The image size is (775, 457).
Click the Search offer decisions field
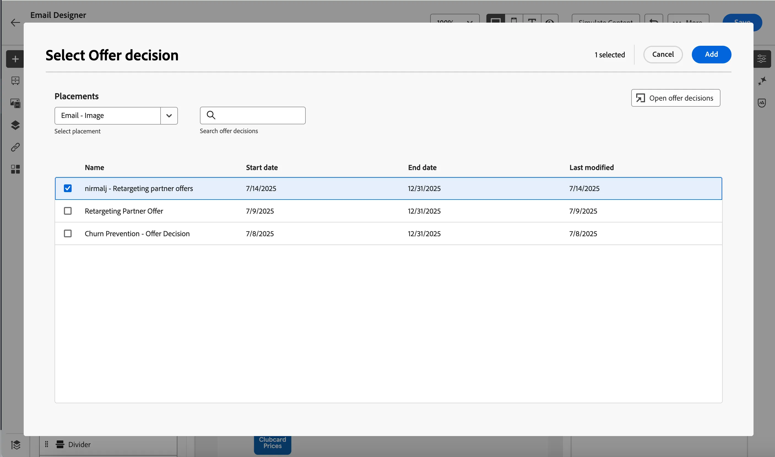[253, 115]
